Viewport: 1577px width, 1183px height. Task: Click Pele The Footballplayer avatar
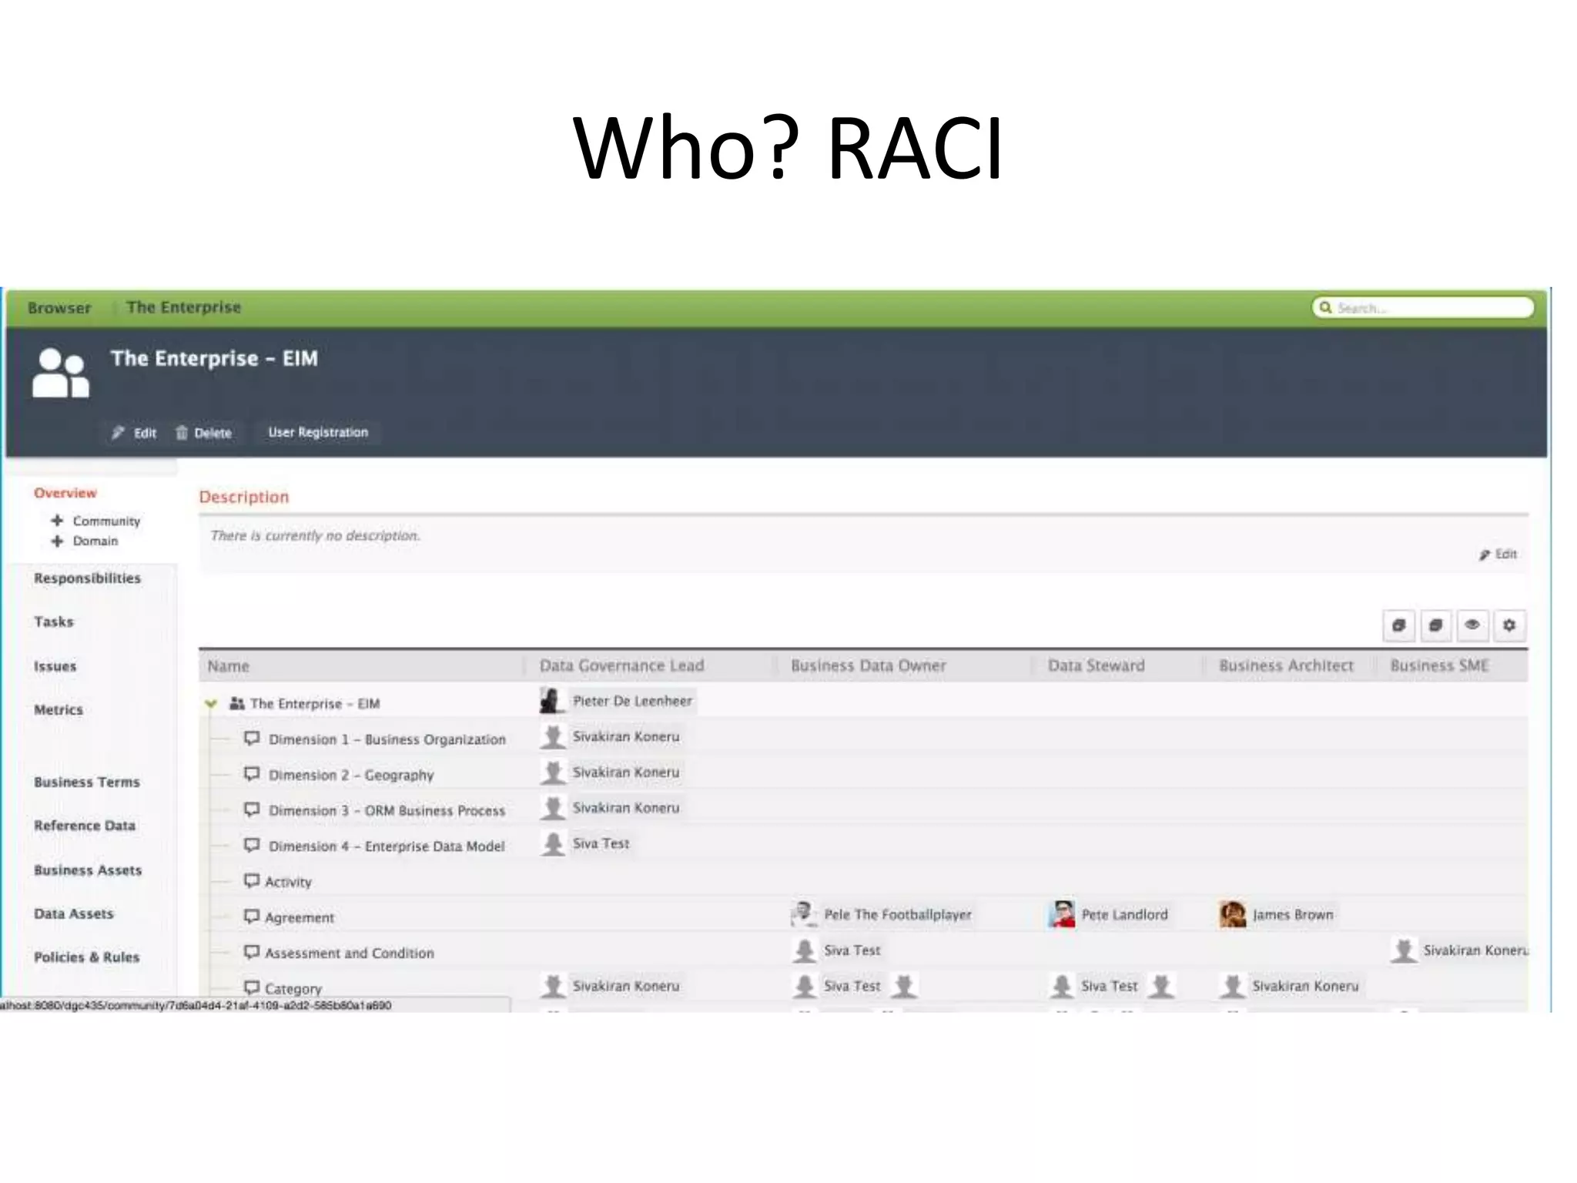803,914
